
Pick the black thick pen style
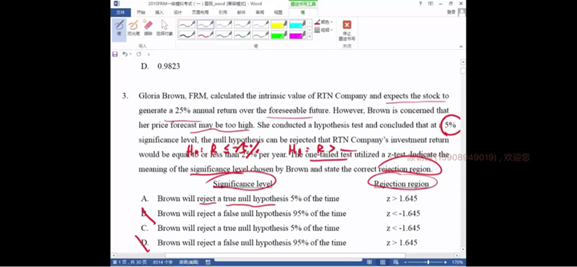click(x=187, y=35)
